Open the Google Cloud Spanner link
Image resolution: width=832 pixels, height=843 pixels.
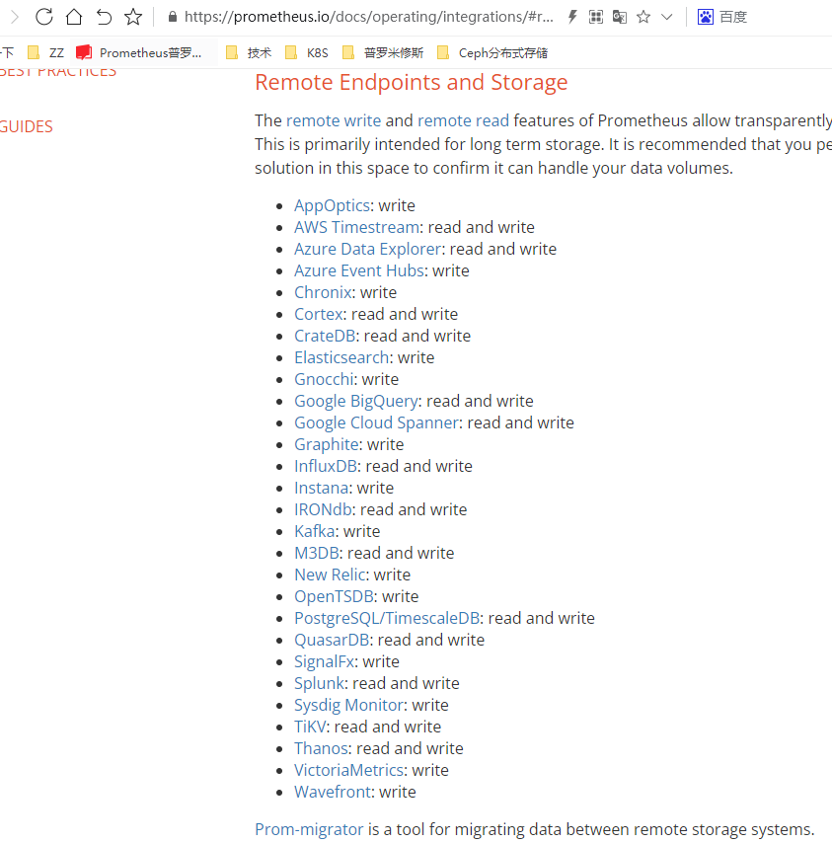376,422
